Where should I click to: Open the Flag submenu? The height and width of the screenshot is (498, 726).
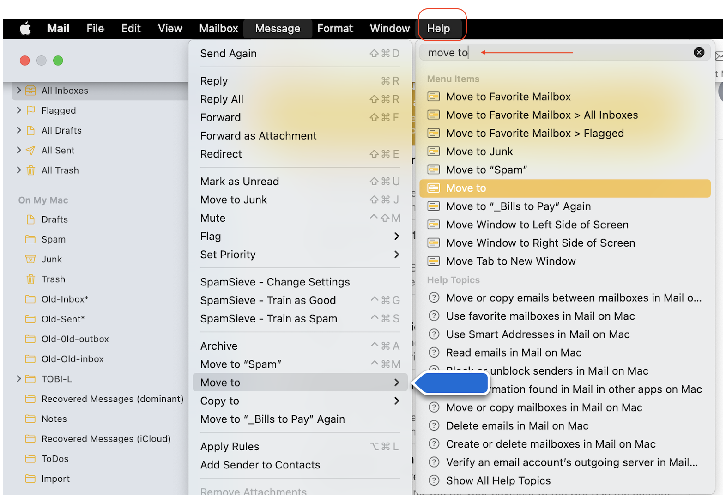click(x=300, y=236)
